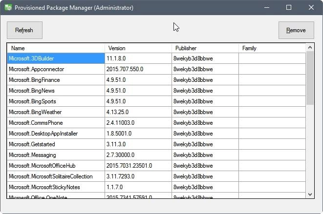
Task: Click the scrollbar down arrow
Action: 310,195
